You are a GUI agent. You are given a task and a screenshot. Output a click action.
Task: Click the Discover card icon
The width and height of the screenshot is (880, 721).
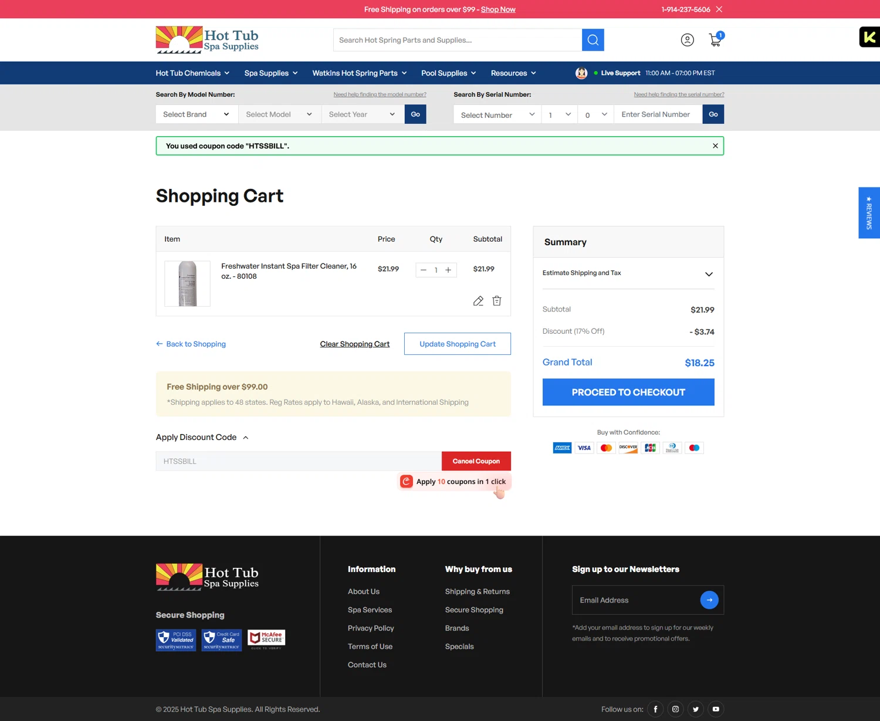[628, 448]
